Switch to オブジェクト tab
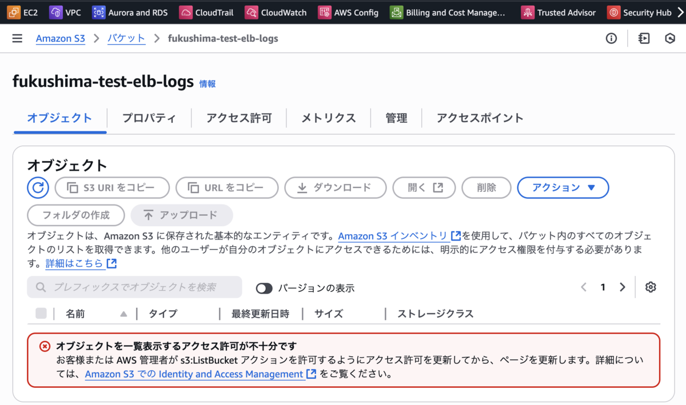Screen dimensions: 686x405 59,118
